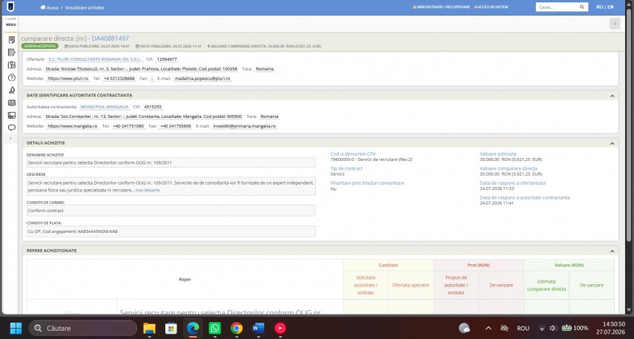Click the Valoare (RON) column header
This screenshot has height=339, width=634.
(x=569, y=266)
